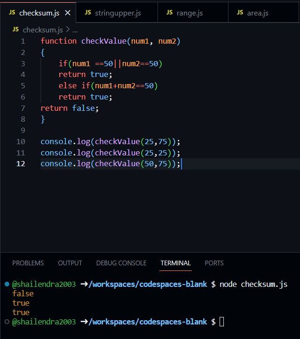
Task: Click 'true' on line 4
Action: (x=99, y=75)
